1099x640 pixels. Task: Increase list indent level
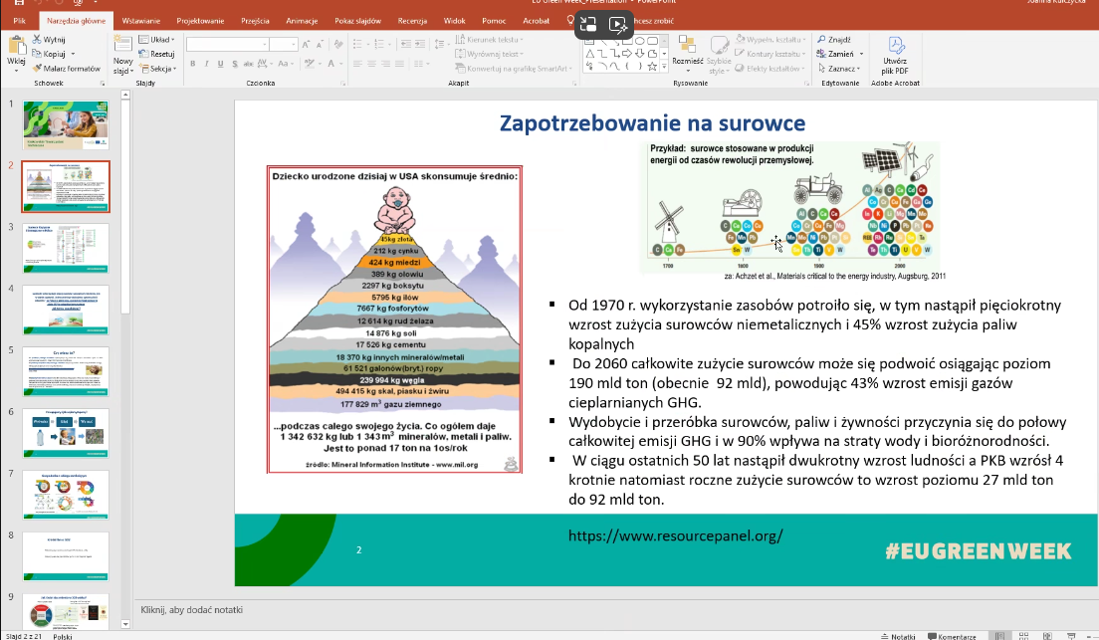(420, 44)
